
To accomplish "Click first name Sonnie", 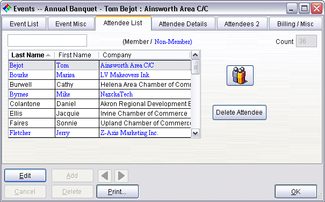I will (x=77, y=123).
